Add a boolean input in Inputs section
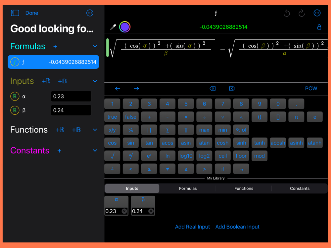This screenshot has height=248, width=331. (x=63, y=81)
